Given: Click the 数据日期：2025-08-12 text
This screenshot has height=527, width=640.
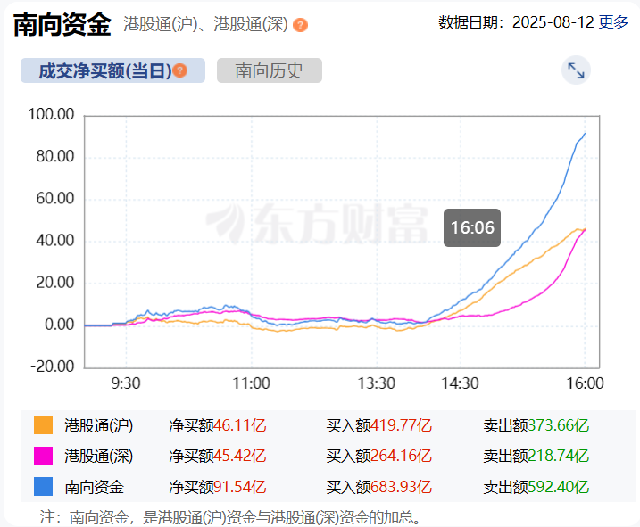Looking at the screenshot, I should tap(516, 22).
